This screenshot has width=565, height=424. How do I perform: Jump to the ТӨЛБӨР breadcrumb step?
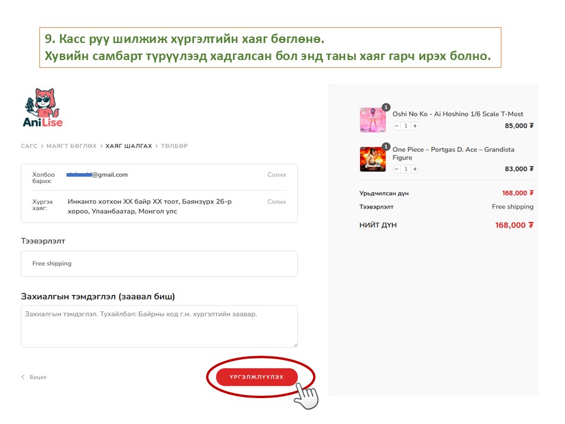pyautogui.click(x=174, y=146)
